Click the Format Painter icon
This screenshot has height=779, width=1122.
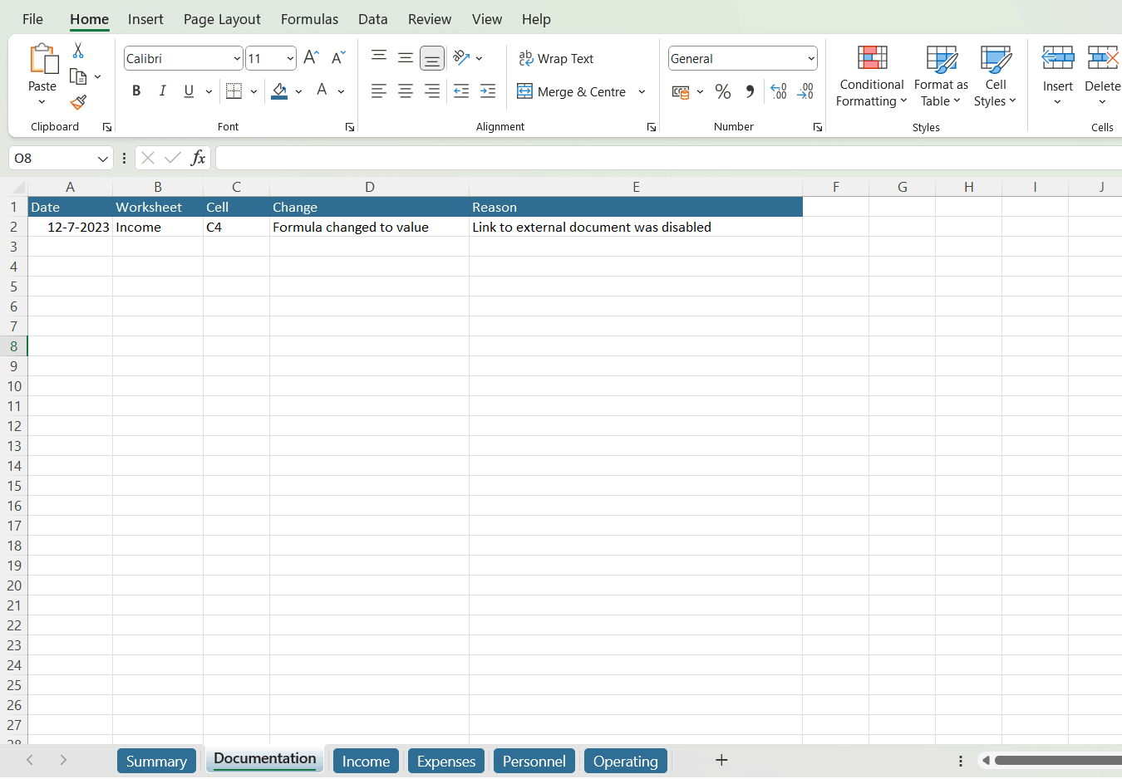pyautogui.click(x=77, y=103)
